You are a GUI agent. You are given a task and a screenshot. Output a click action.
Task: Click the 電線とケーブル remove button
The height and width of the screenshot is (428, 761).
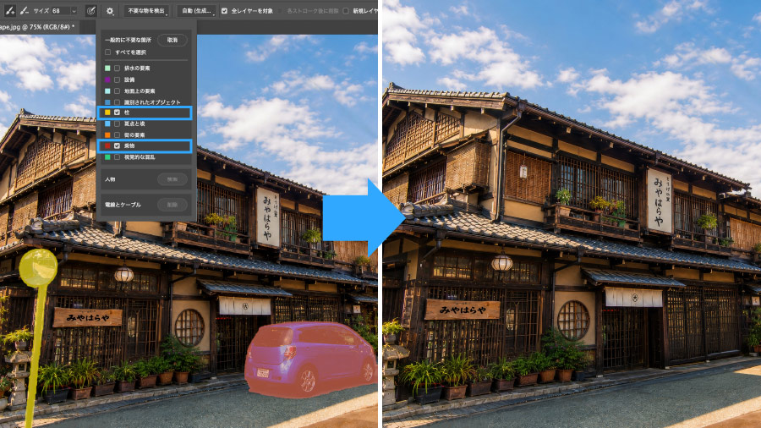pos(172,205)
